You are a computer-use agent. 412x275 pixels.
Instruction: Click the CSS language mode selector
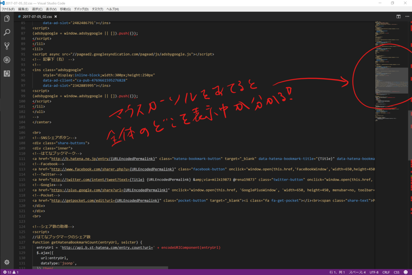point(396,272)
